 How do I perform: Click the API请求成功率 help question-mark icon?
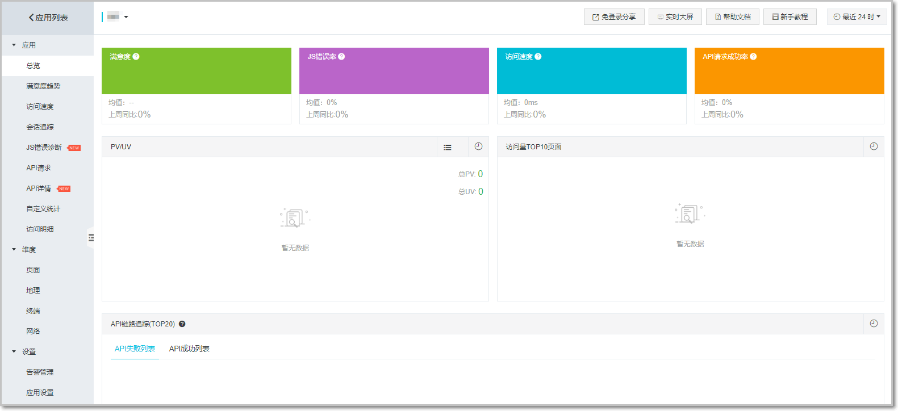click(753, 57)
